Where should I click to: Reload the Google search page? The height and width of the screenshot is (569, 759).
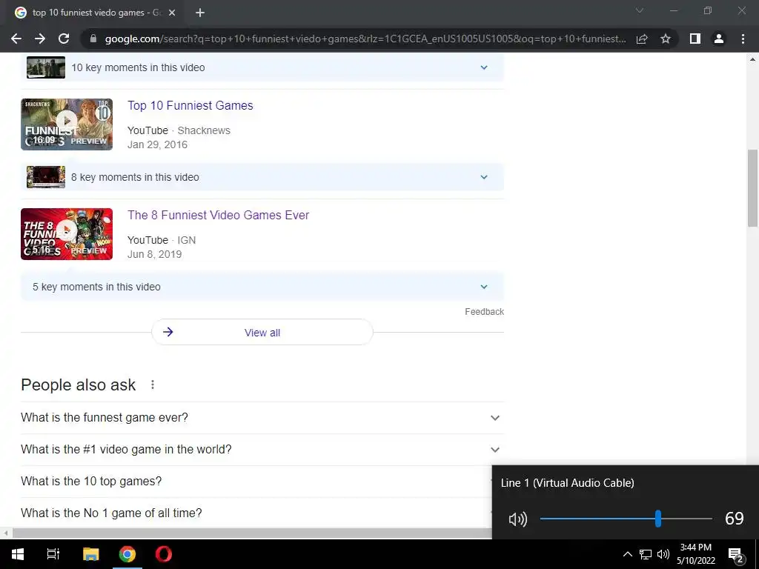click(64, 39)
